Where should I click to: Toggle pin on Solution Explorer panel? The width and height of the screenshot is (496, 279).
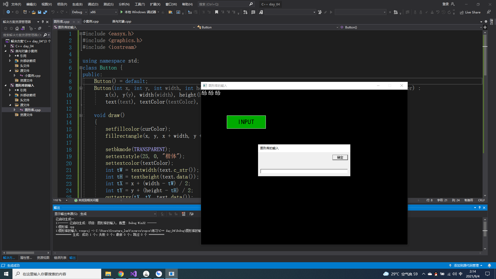pyautogui.click(x=43, y=22)
